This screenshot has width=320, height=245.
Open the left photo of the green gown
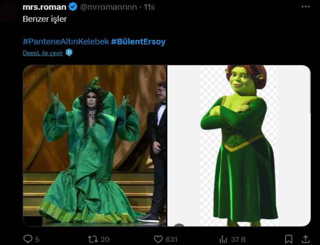tap(95, 146)
